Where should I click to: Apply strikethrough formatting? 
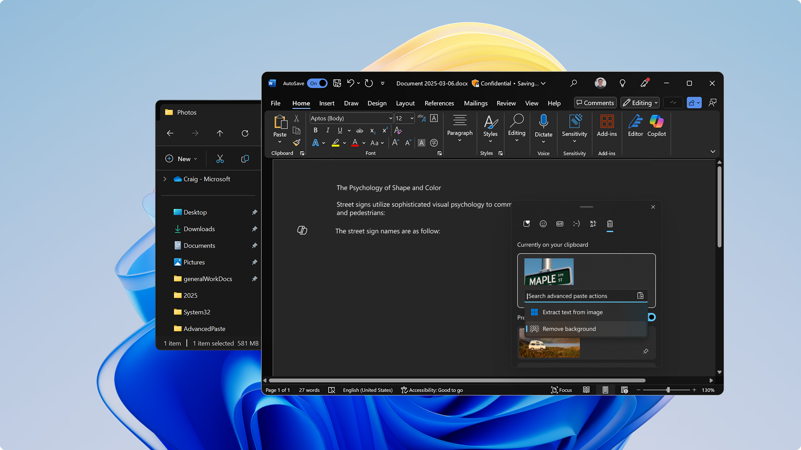[360, 130]
